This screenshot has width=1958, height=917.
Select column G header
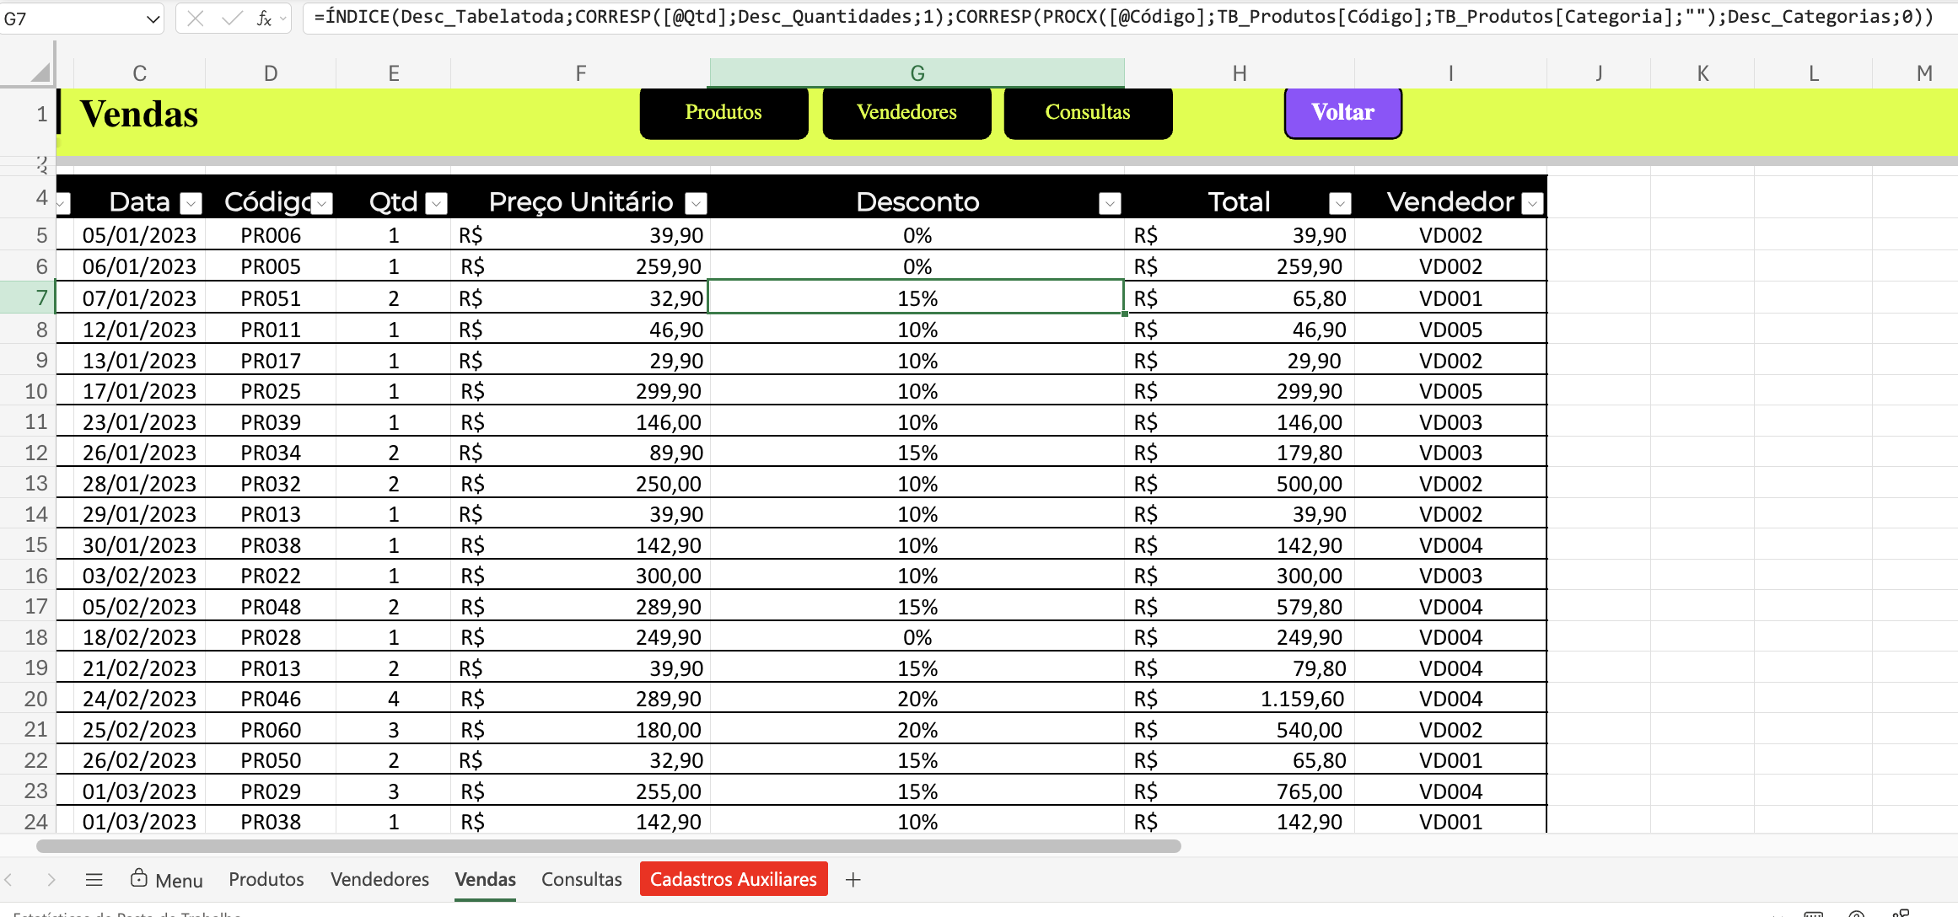[917, 73]
